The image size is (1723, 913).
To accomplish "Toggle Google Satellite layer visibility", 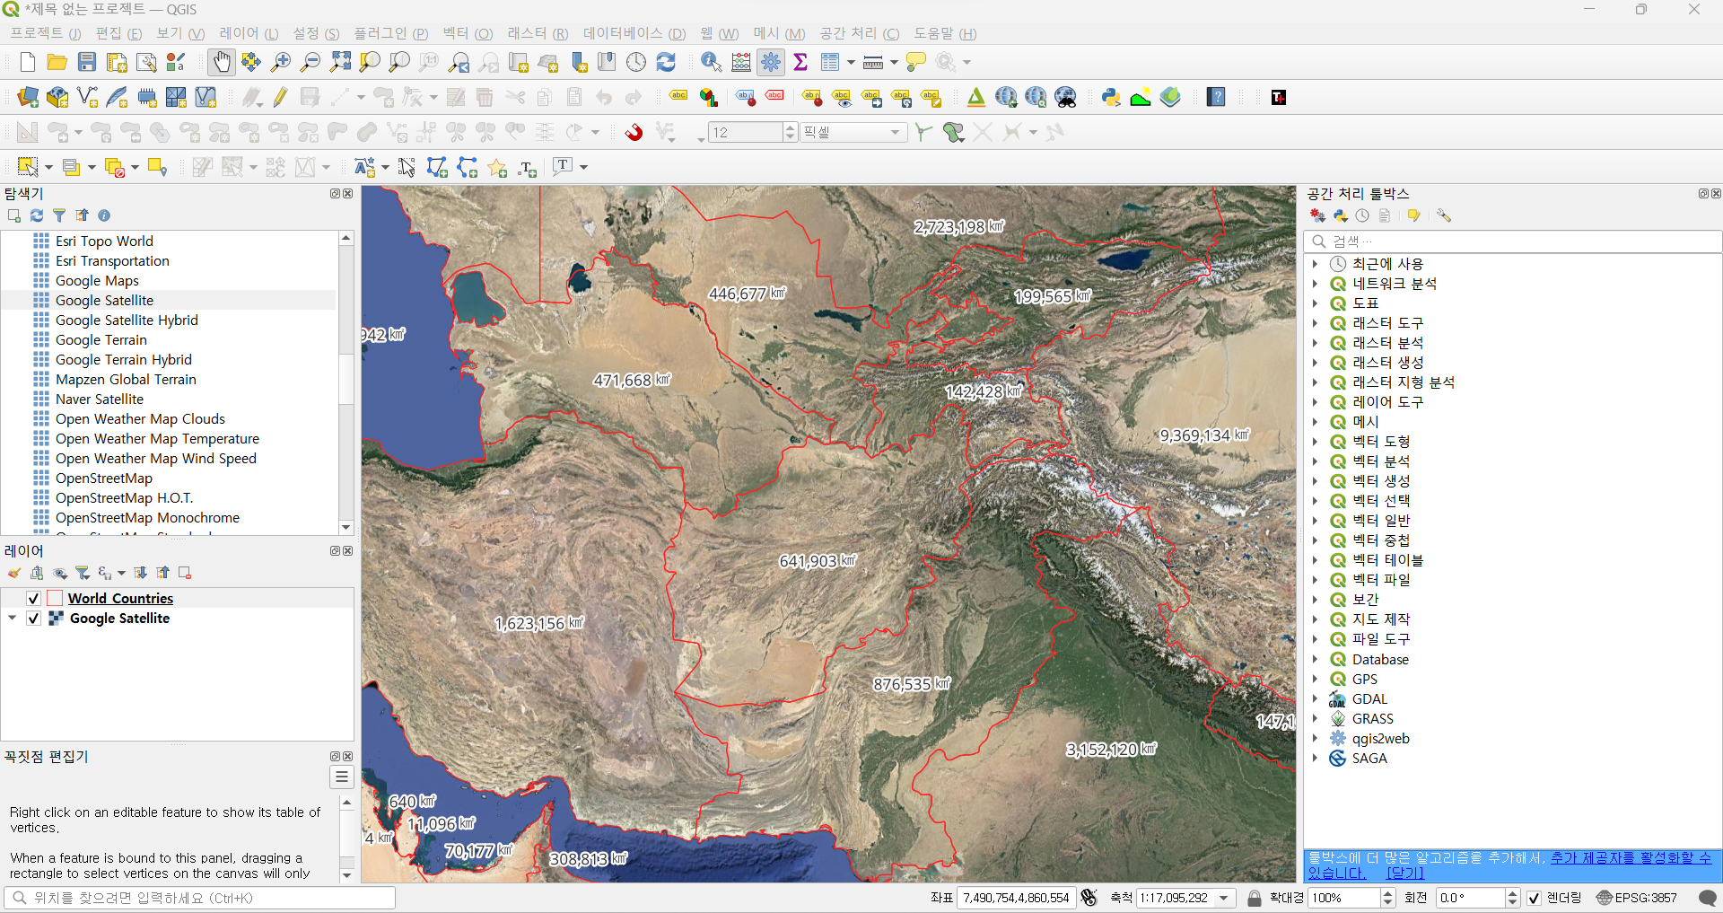I will [34, 619].
